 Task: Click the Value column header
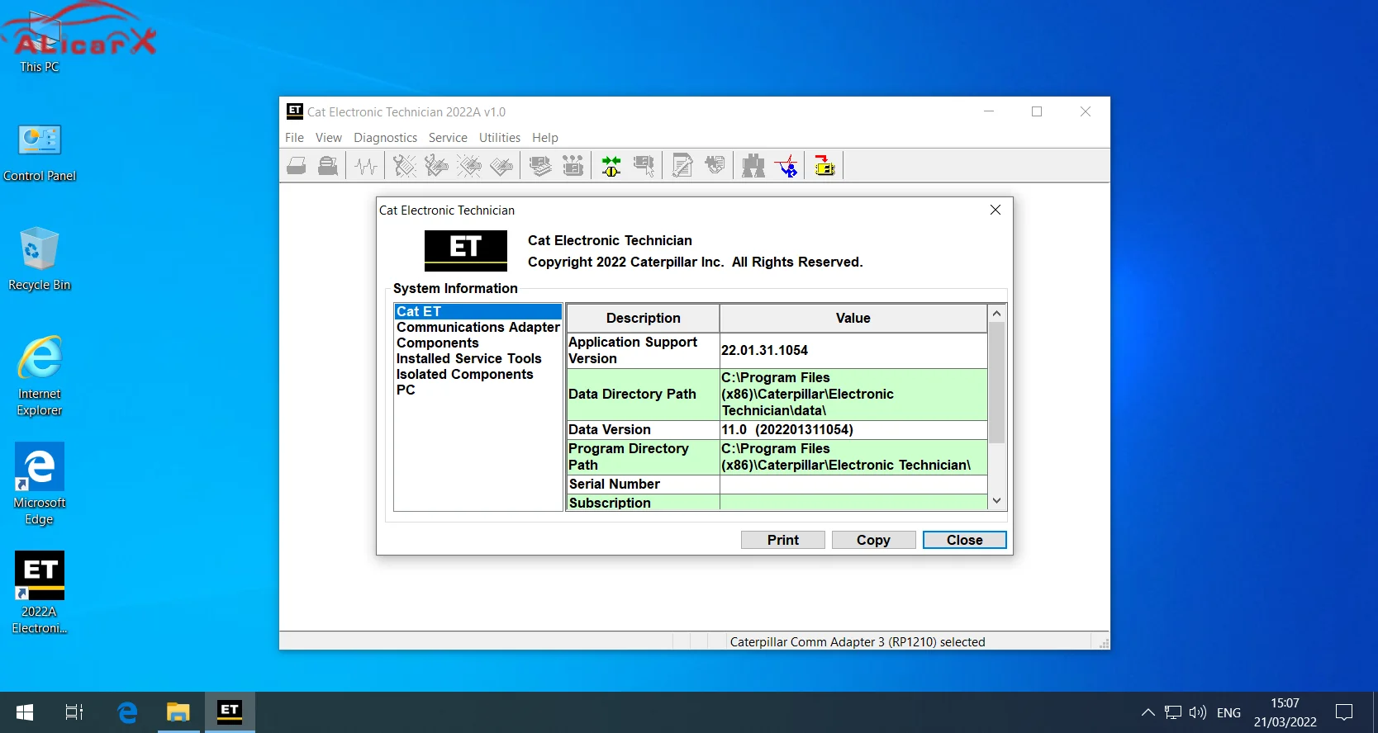[853, 318]
